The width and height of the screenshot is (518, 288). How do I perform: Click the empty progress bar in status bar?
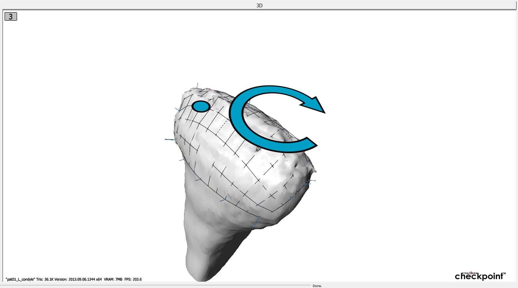pyautogui.click(x=156, y=286)
